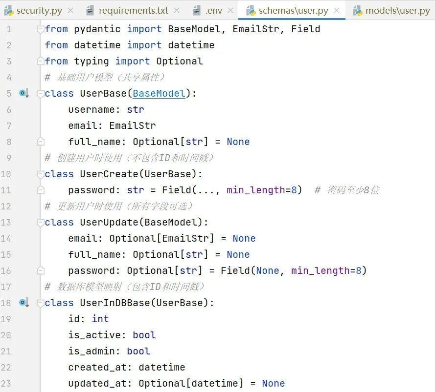This screenshot has height=392, width=435.
Task: Open subclasses via gutter icon beside UserBase
Action: coord(23,93)
